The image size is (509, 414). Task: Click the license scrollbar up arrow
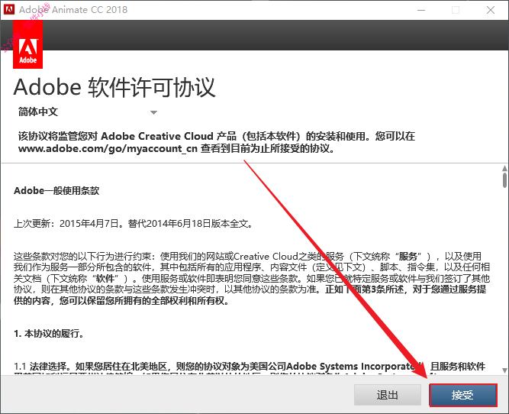[x=504, y=168]
